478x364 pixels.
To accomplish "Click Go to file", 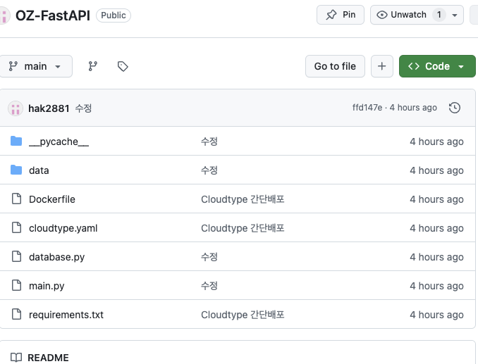I will 335,66.
